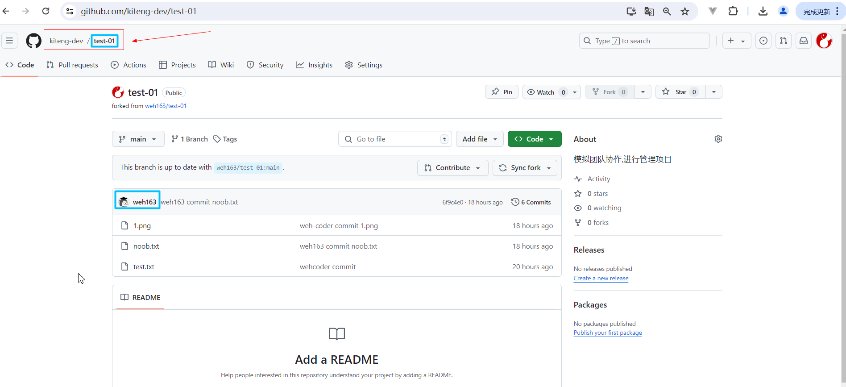Open the test.txt file
The height and width of the screenshot is (387, 846).
(x=144, y=266)
